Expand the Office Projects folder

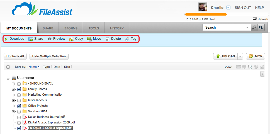pyautogui.click(x=13, y=106)
